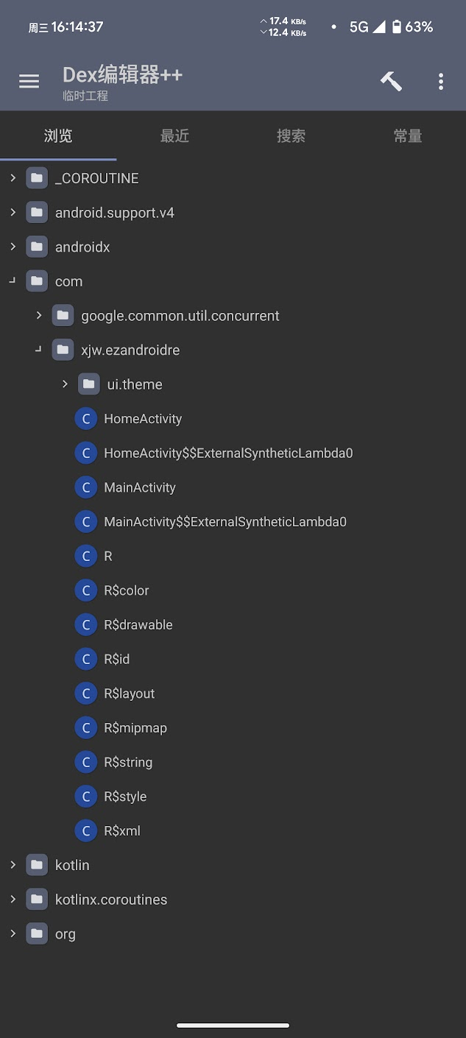Expand the google.common.util.concurrent package
The height and width of the screenshot is (1038, 466).
[39, 316]
